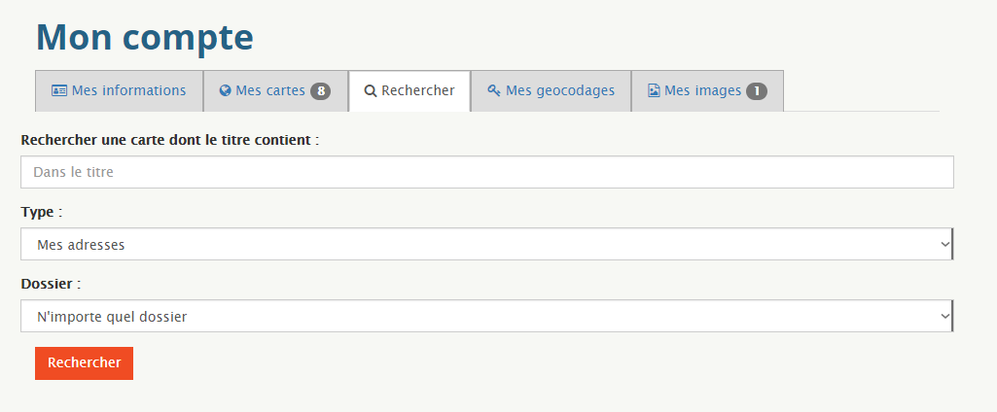Click the Mon compte page heading

click(145, 37)
